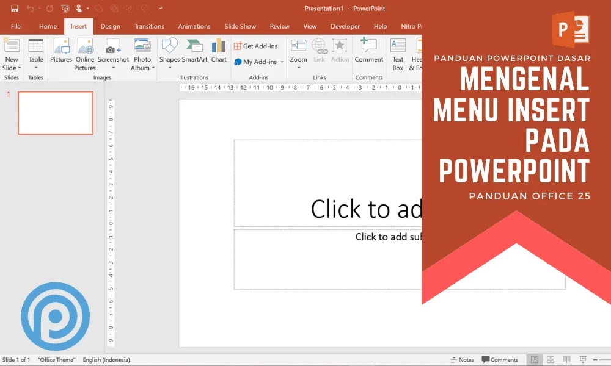
Task: Click My Add-ins button
Action: [255, 62]
